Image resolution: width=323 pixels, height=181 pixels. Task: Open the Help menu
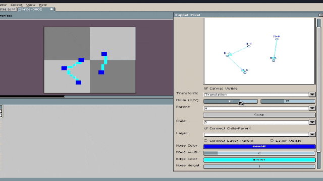click(43, 5)
